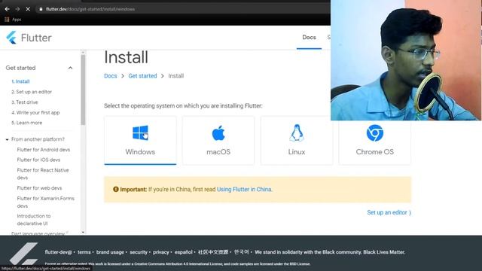Go to next page Set up an editor
Screen dimensions: 482x271
coord(389,212)
